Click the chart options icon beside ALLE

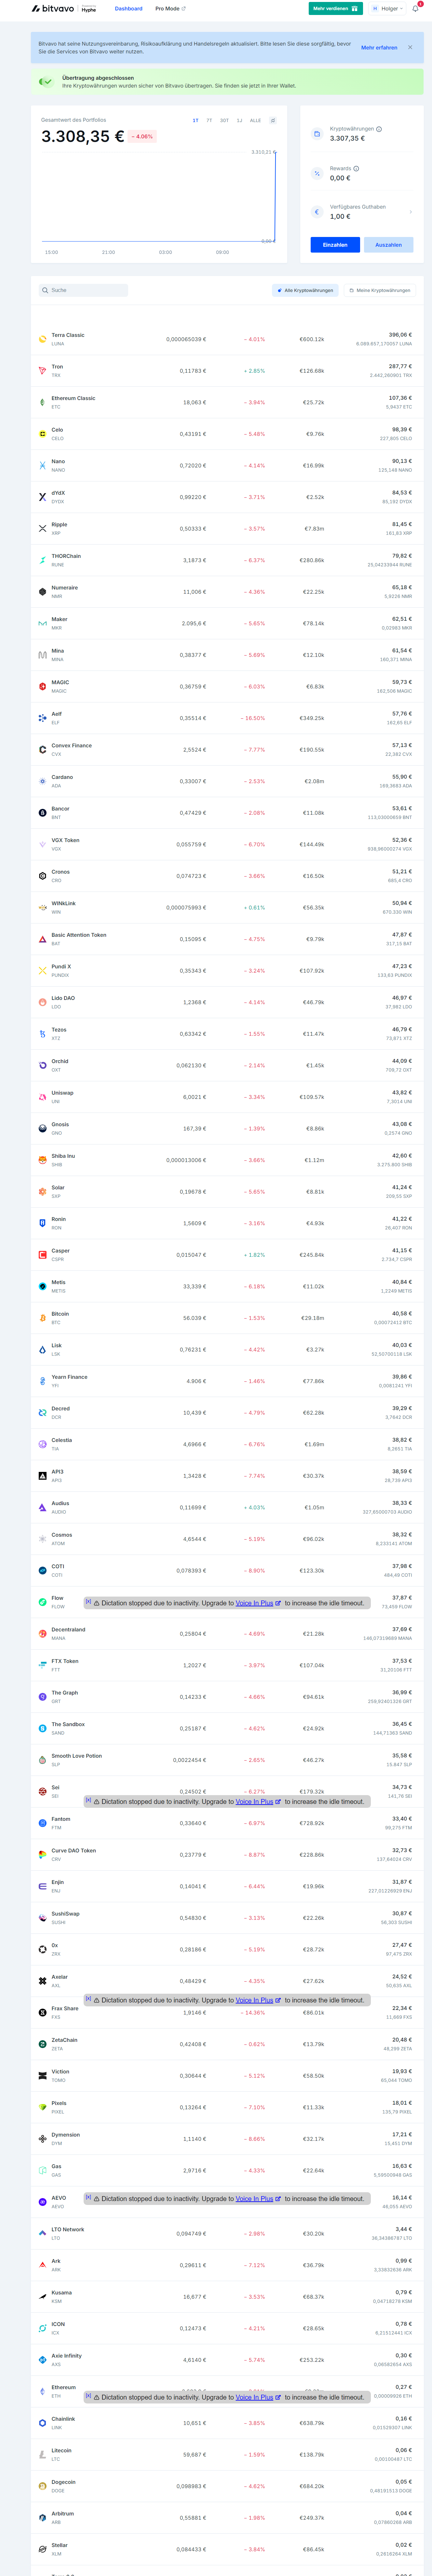click(273, 120)
